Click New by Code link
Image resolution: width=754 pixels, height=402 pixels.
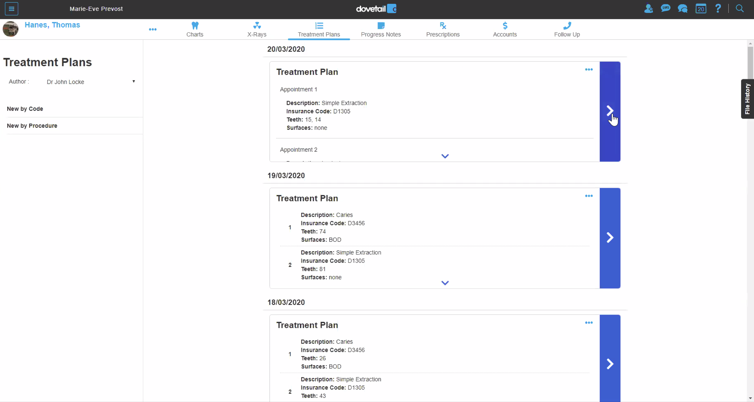pos(25,109)
